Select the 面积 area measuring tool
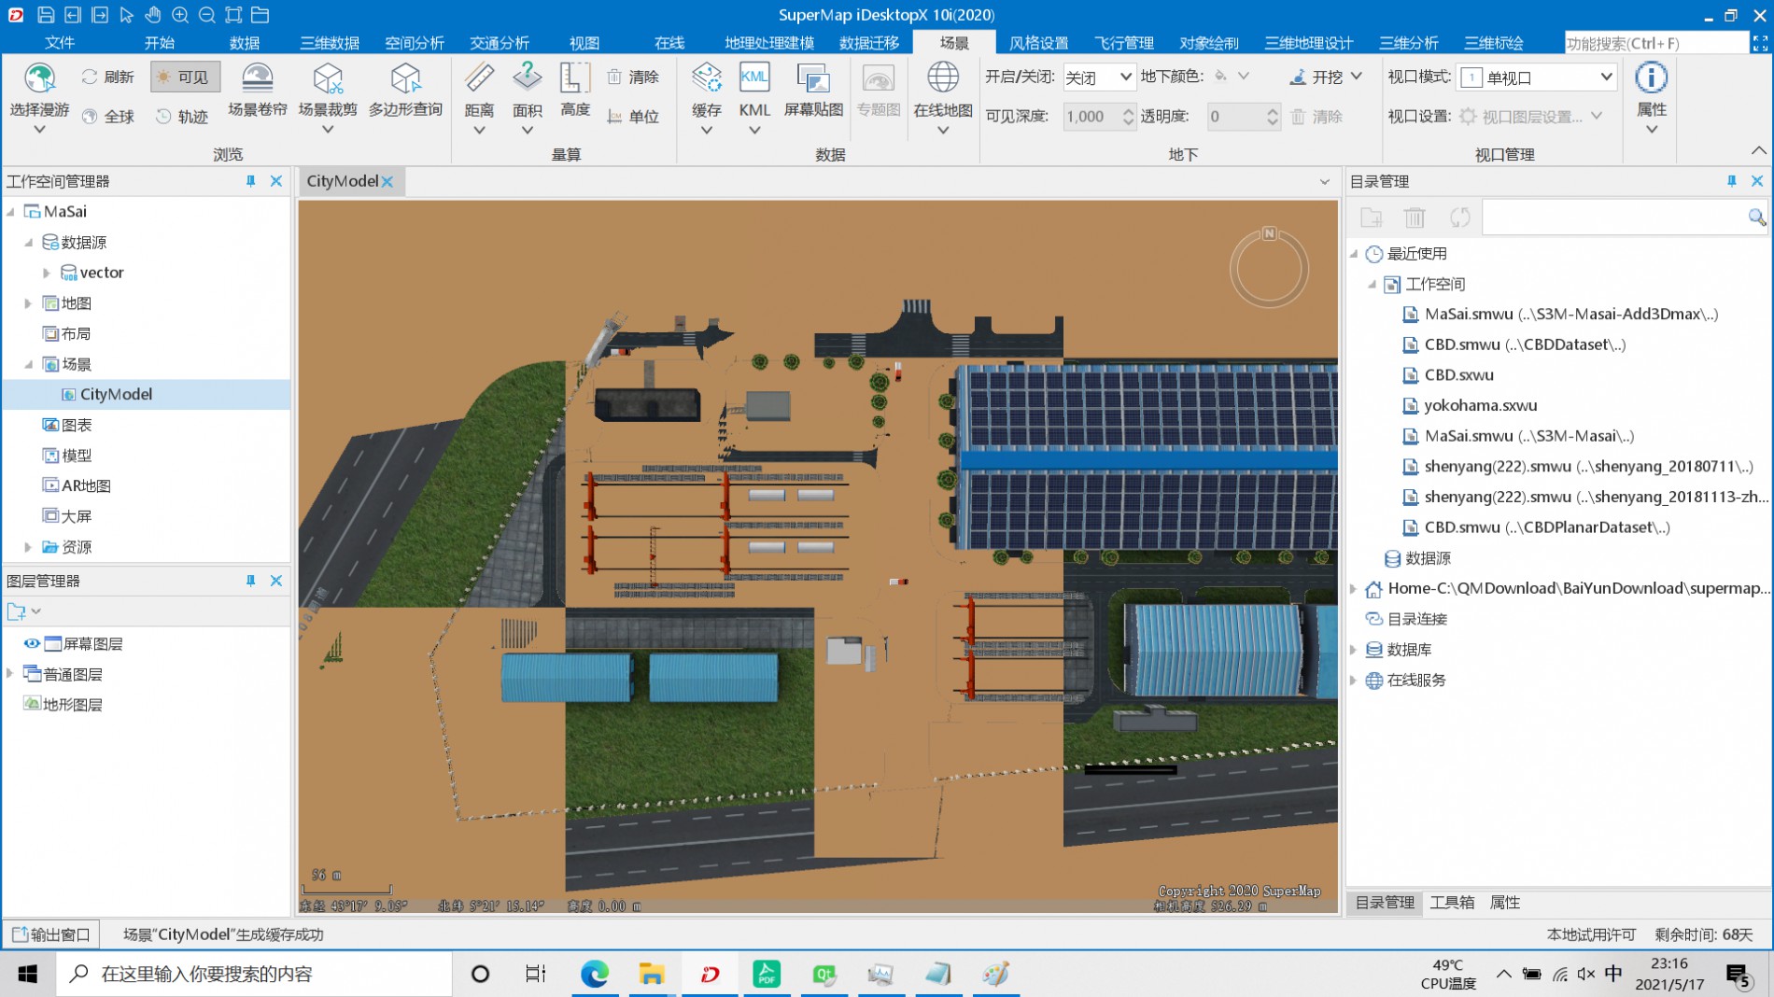 [528, 98]
